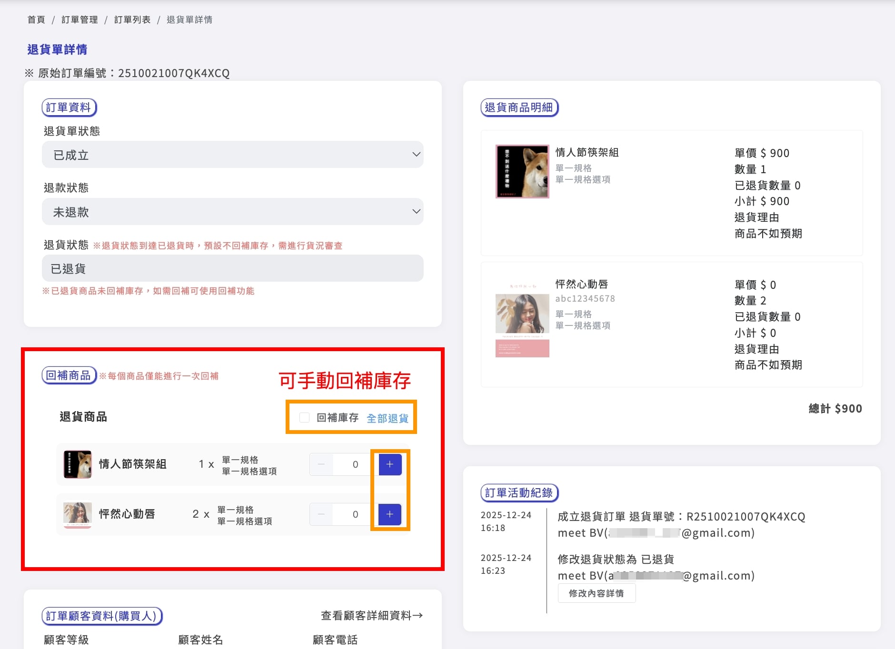
Task: Click the 全部退貨 link
Action: pos(388,418)
